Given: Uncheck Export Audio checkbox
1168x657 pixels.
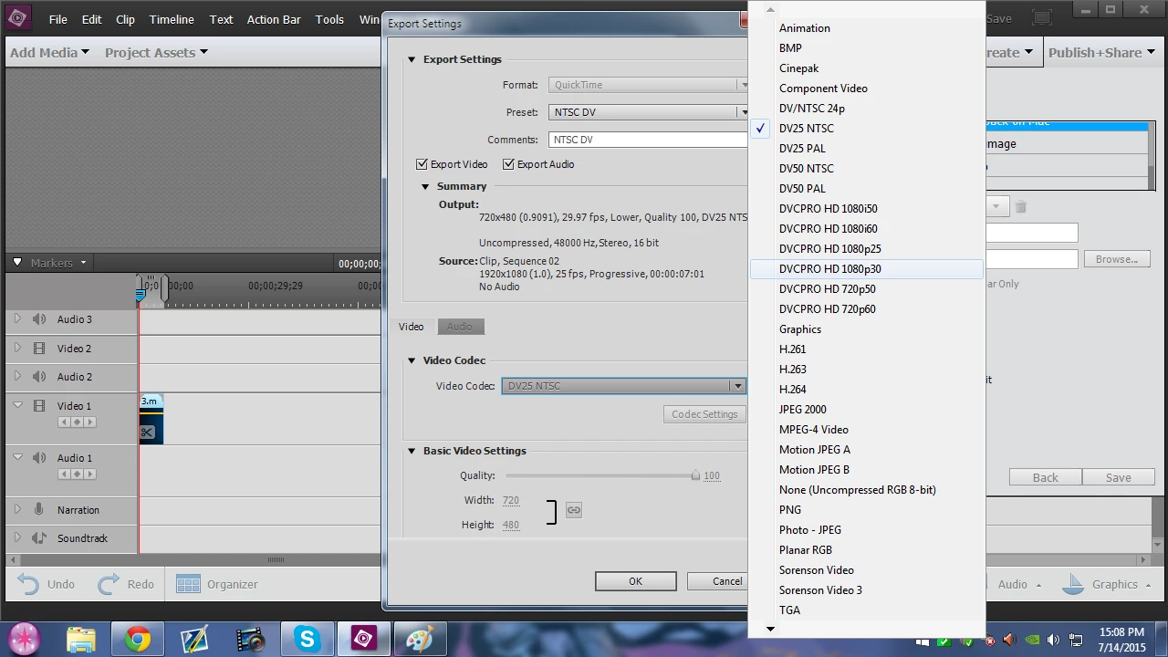Looking at the screenshot, I should 508,164.
